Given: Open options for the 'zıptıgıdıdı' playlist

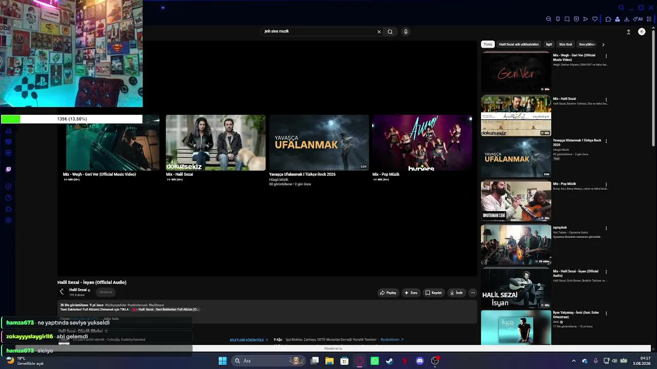Looking at the screenshot, I should pos(606,228).
